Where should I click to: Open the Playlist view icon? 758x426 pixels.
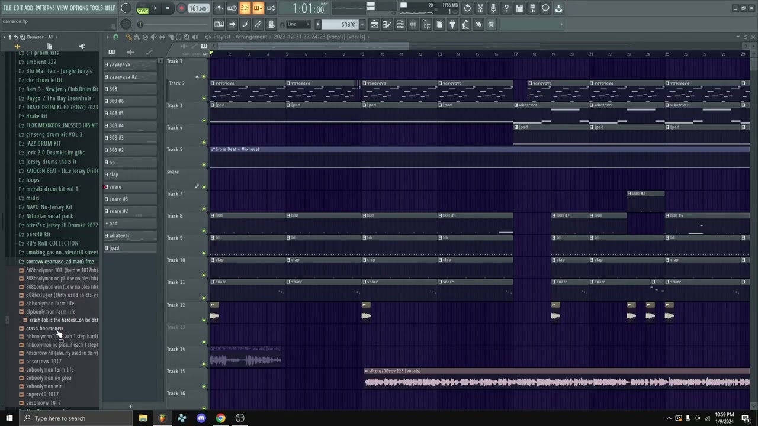(374, 24)
